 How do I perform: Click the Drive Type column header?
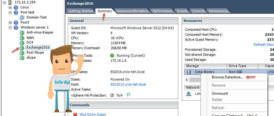242,66
